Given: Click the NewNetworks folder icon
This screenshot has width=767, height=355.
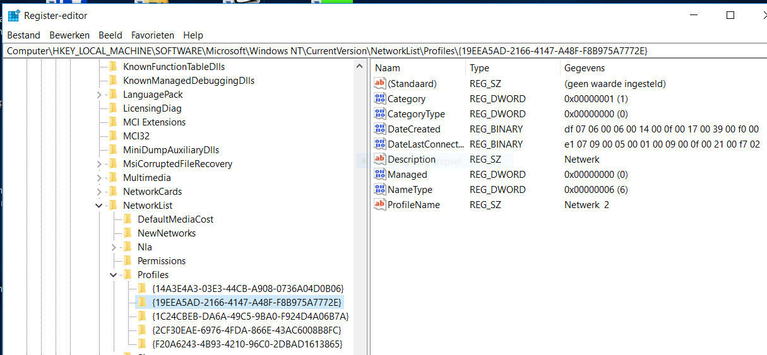Looking at the screenshot, I should (x=128, y=233).
